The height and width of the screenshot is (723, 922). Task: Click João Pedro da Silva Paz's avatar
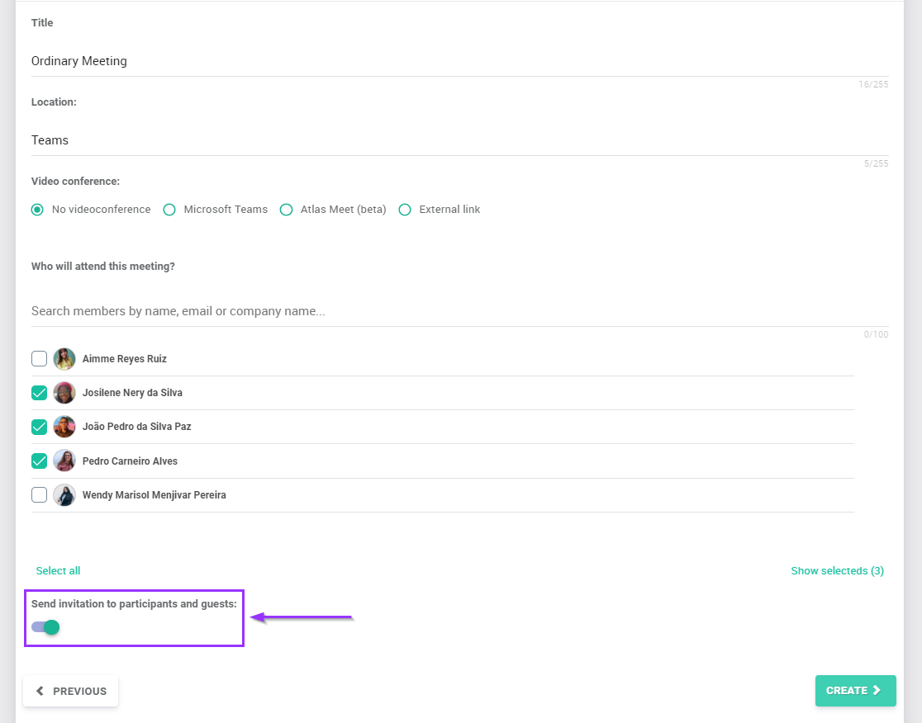(x=64, y=427)
